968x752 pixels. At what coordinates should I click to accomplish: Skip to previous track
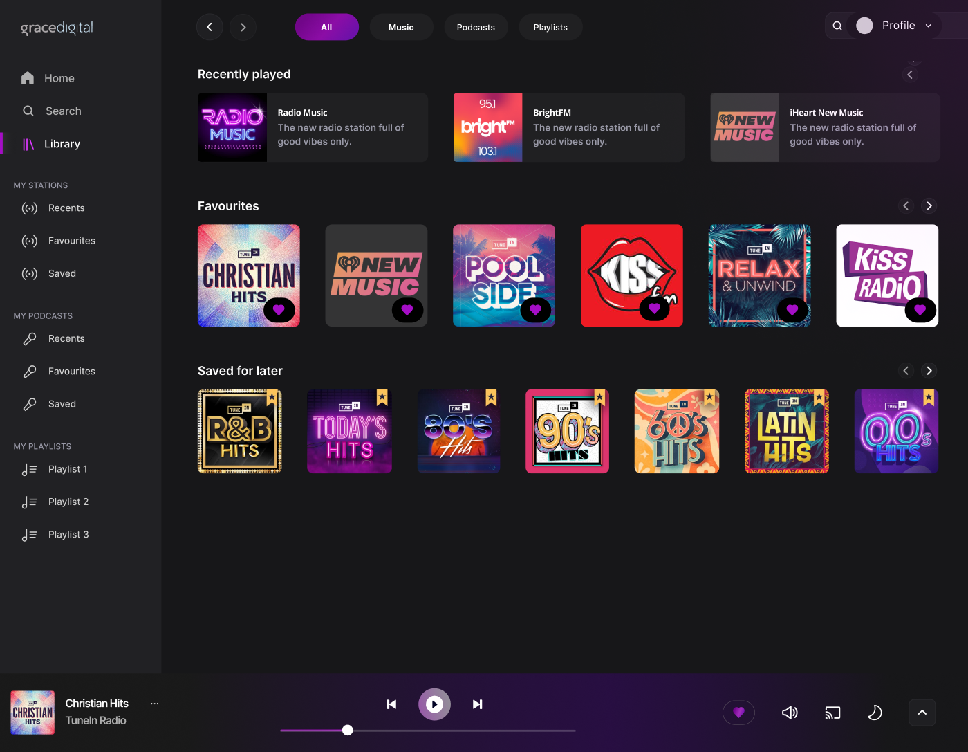click(391, 704)
